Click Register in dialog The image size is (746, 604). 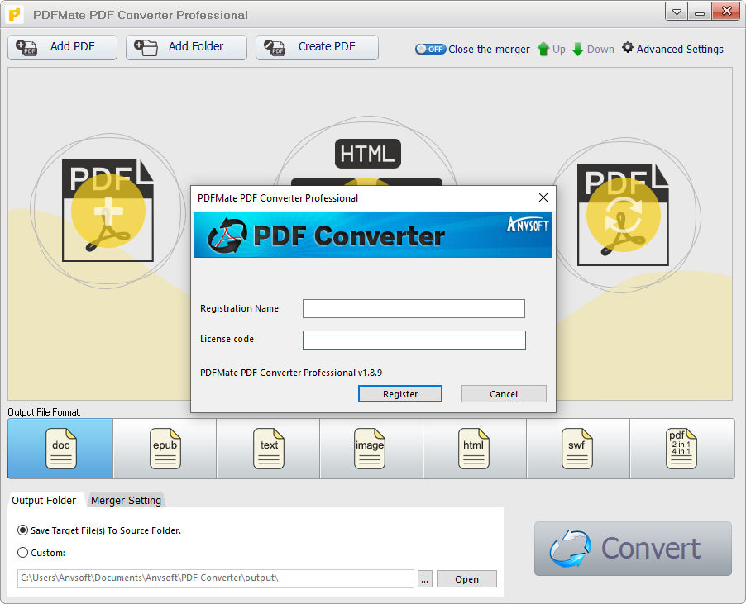tap(400, 394)
